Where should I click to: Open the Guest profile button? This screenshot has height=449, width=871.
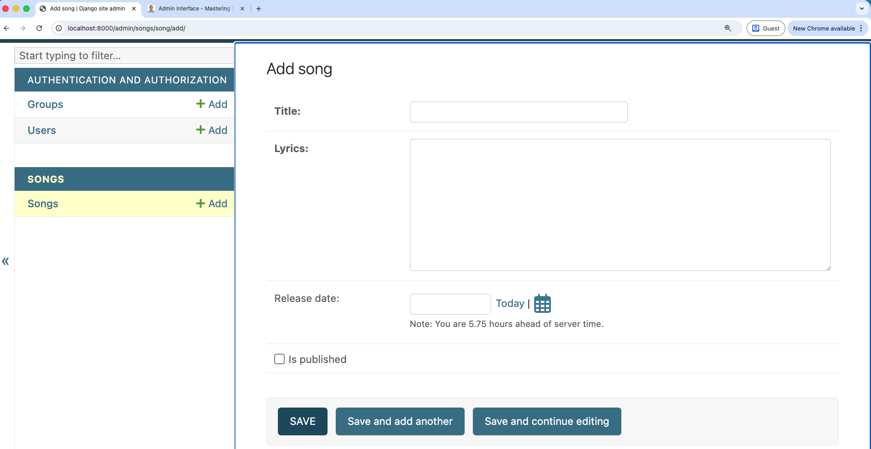point(766,28)
